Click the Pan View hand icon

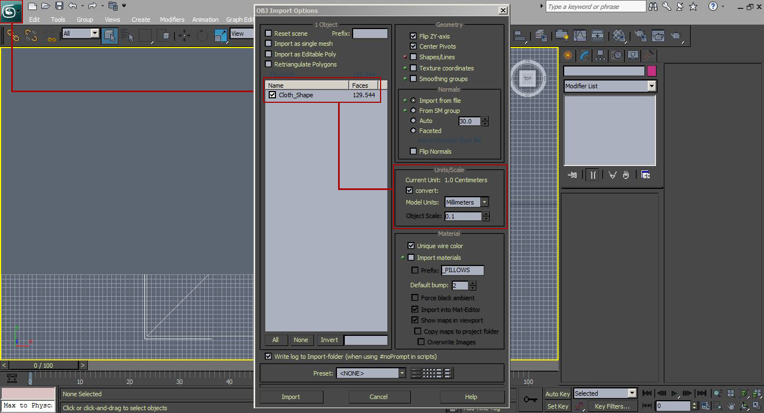(731, 406)
